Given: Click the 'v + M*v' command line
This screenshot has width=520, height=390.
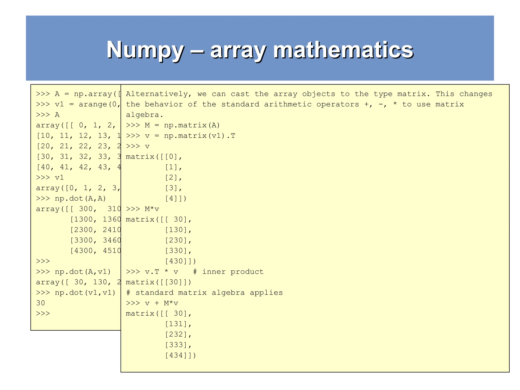Looking at the screenshot, I should coord(161,303).
